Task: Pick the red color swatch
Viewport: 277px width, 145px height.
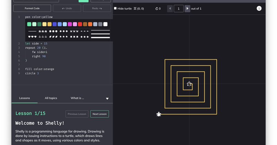Action: (x=80, y=24)
